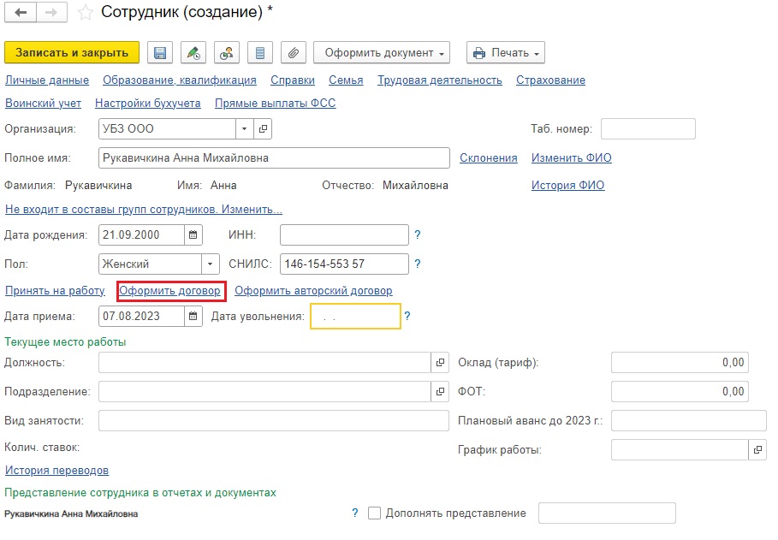Show help hint next to СНИЛС field

pos(418,264)
